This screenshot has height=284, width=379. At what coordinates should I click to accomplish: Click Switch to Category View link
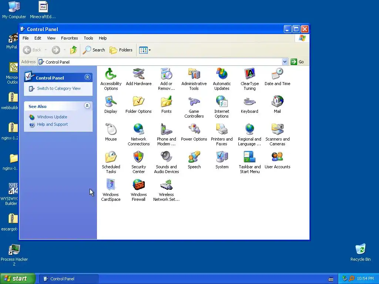click(59, 88)
